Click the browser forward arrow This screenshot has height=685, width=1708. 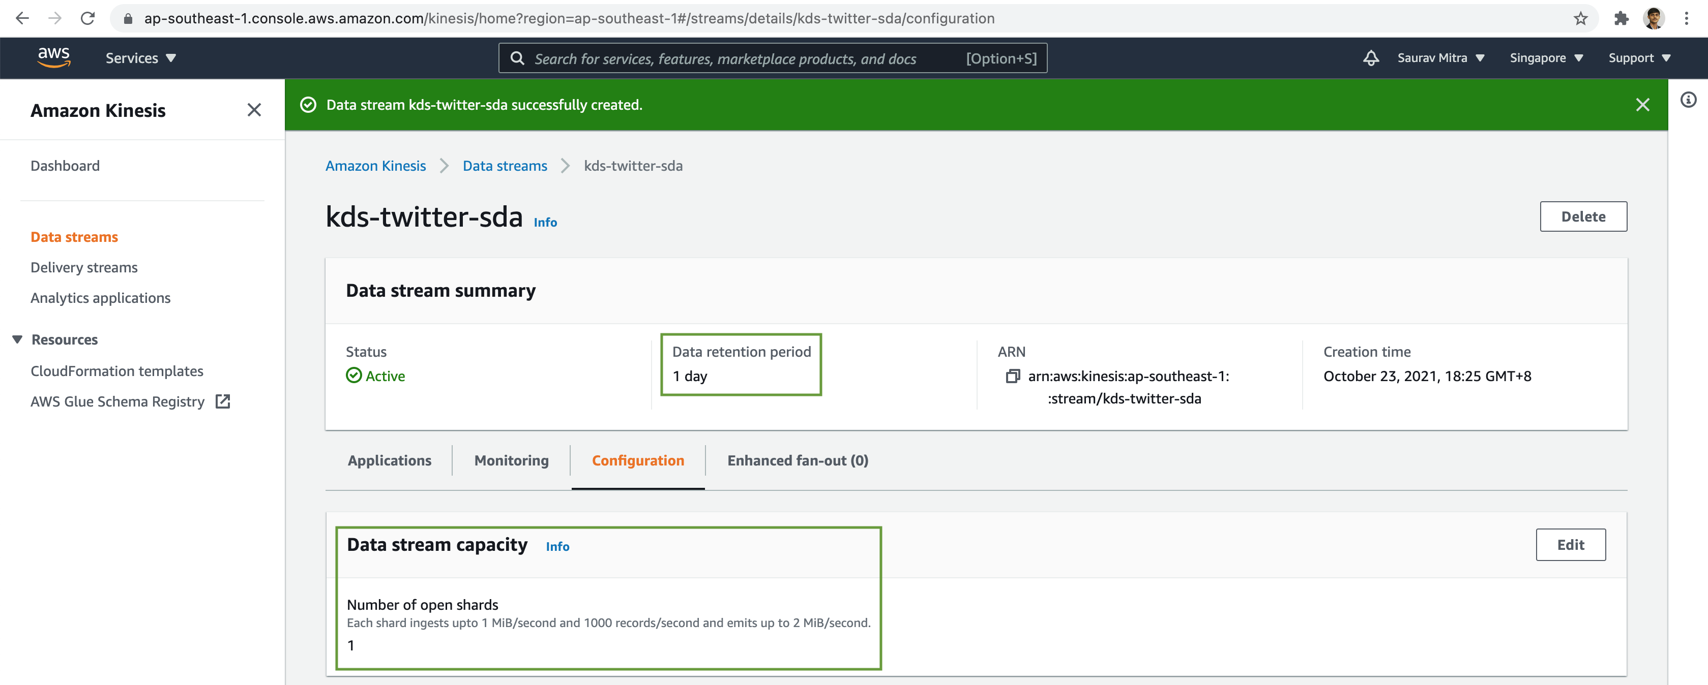click(x=55, y=19)
